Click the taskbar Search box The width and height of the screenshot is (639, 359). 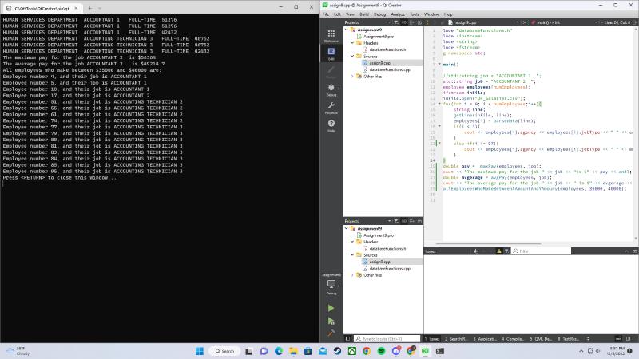tap(224, 351)
